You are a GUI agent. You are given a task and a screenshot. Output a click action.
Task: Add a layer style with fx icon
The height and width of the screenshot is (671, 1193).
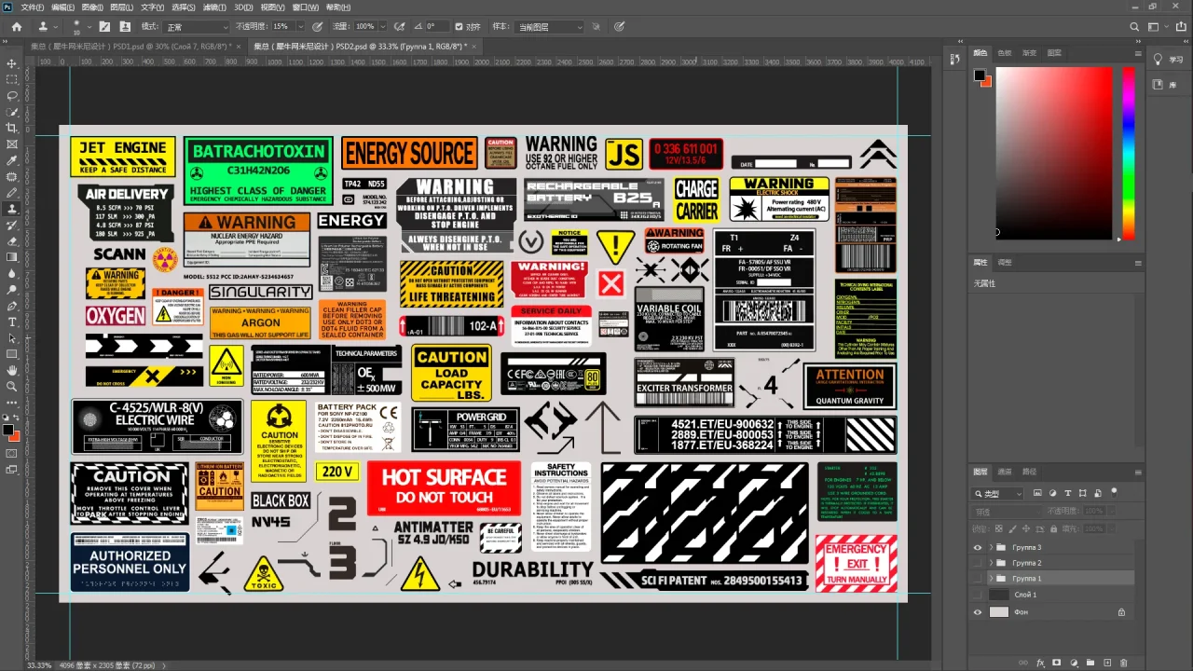pyautogui.click(x=1040, y=662)
